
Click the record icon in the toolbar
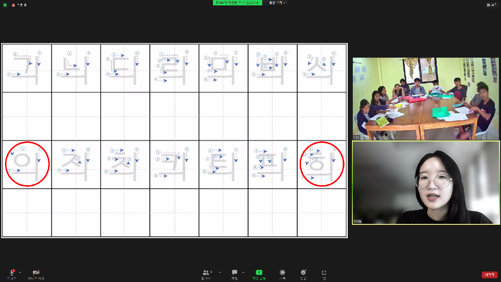[x=283, y=272]
